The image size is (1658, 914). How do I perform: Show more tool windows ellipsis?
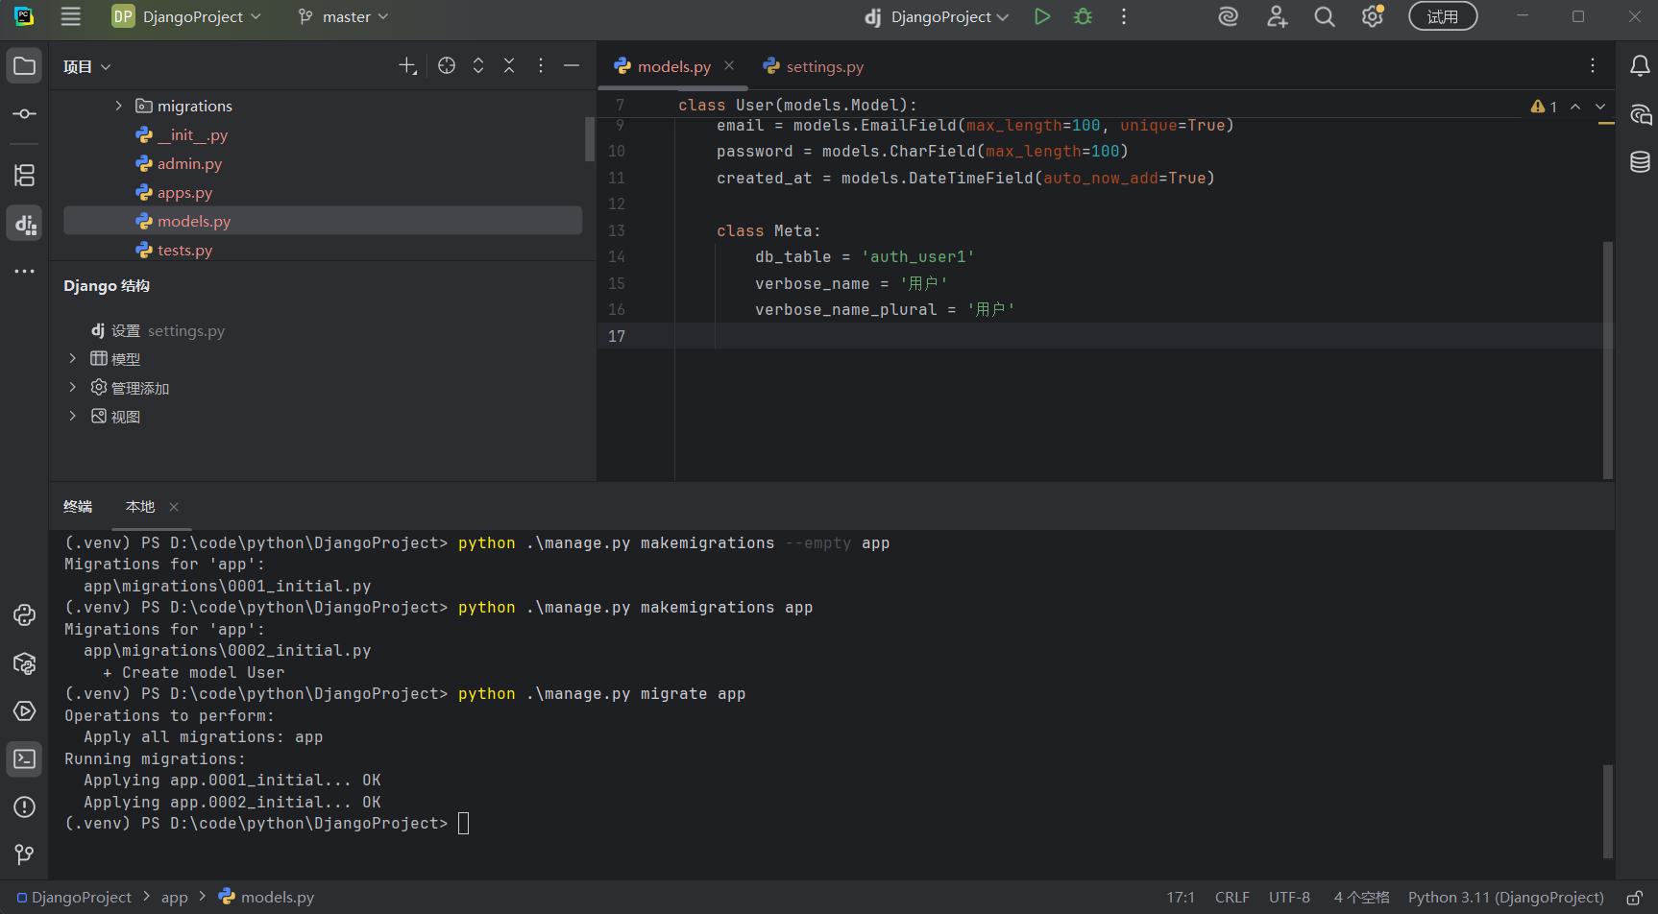tap(25, 272)
